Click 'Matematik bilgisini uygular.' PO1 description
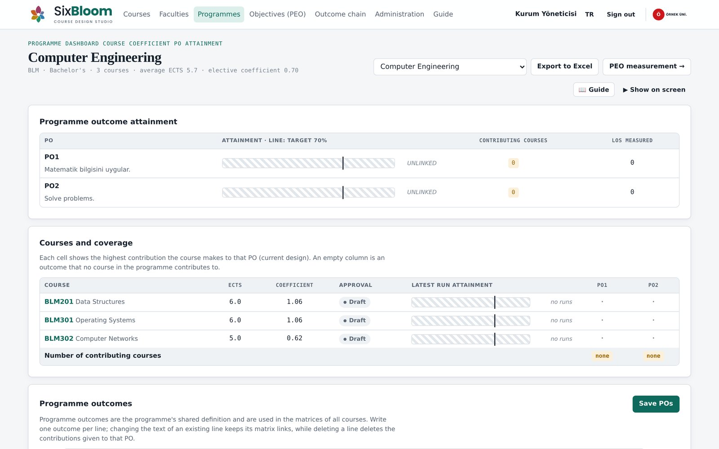Image resolution: width=719 pixels, height=449 pixels. (87, 169)
